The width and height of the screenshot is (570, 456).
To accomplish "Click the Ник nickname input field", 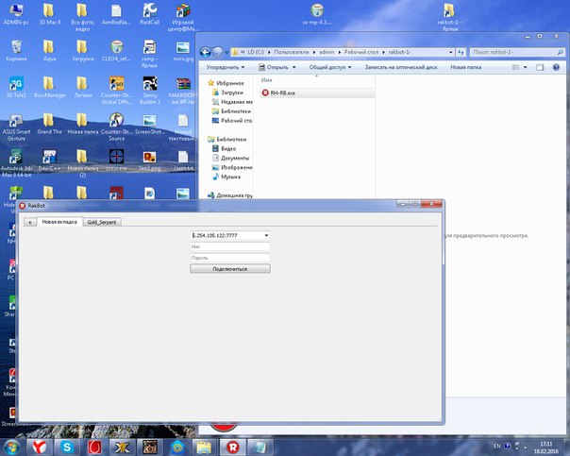I will coord(230,247).
